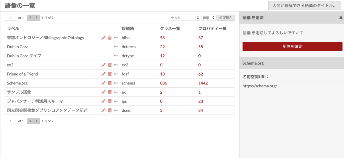Go to next page in bottom pagination

click(x=37, y=121)
